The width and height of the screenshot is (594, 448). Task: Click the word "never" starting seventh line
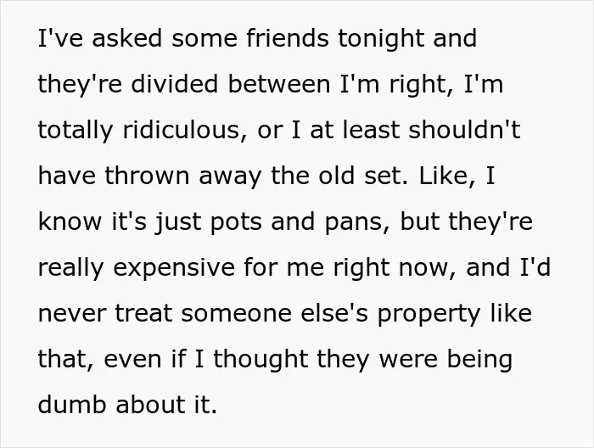(x=72, y=314)
